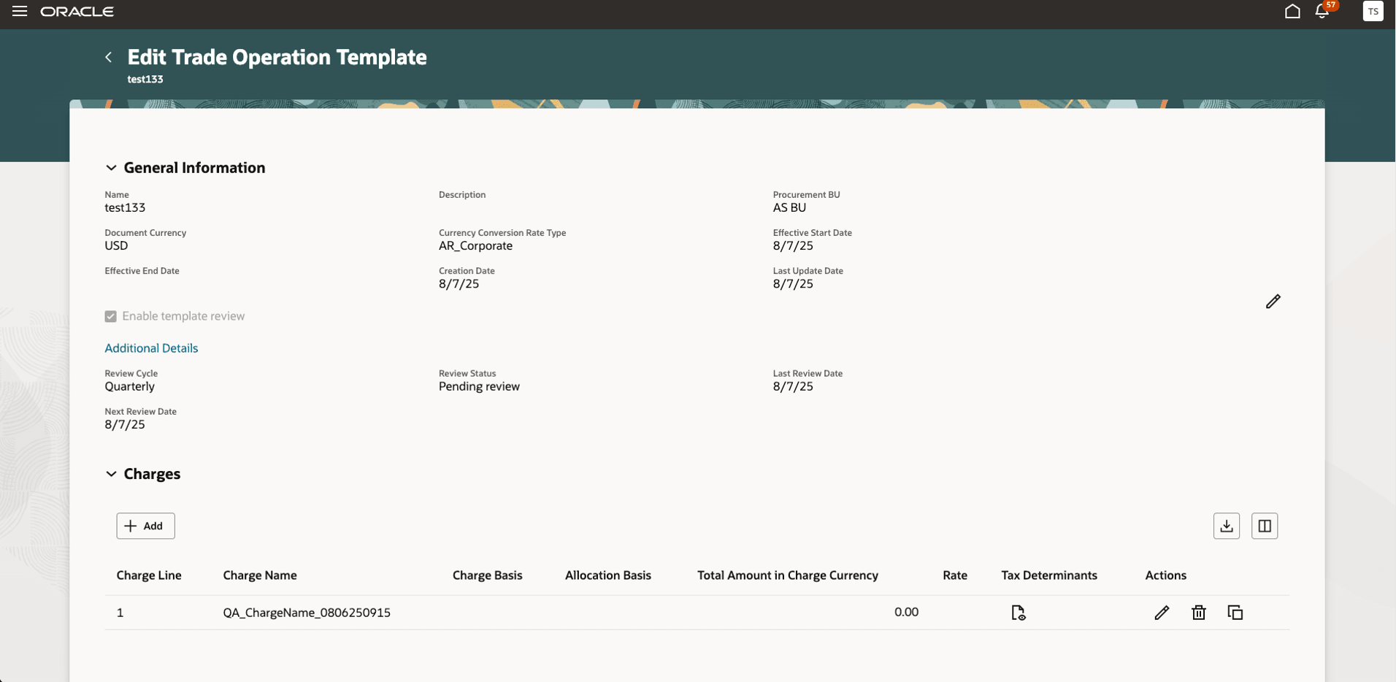Click charge line number 1 cell
Image resolution: width=1396 pixels, height=682 pixels.
[120, 613]
